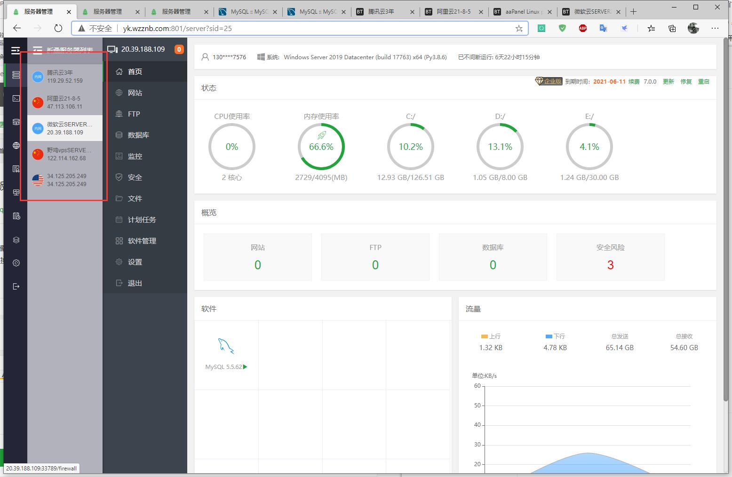Open the settings gear icon in dark sidebar
The height and width of the screenshot is (477, 732).
16,263
